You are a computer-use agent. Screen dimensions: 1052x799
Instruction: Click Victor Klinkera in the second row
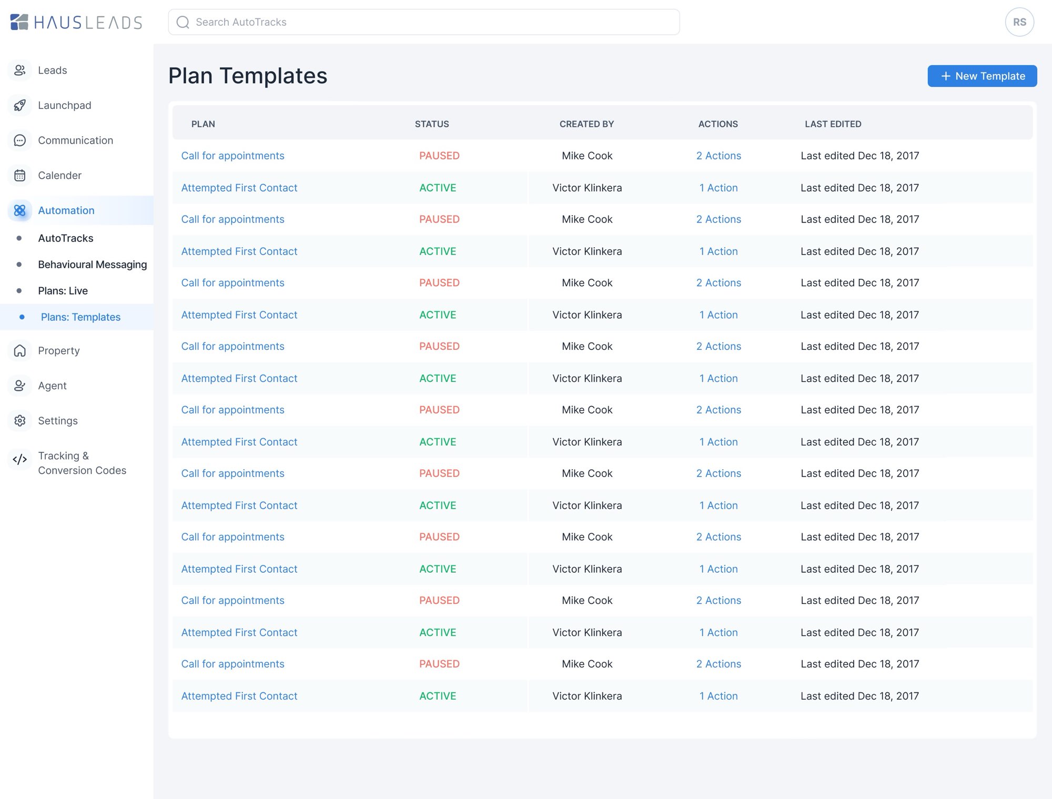(587, 188)
